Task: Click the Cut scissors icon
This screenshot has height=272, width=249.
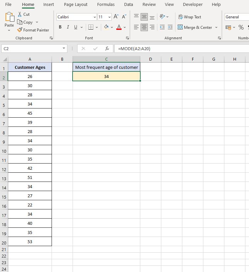Action: click(20, 14)
